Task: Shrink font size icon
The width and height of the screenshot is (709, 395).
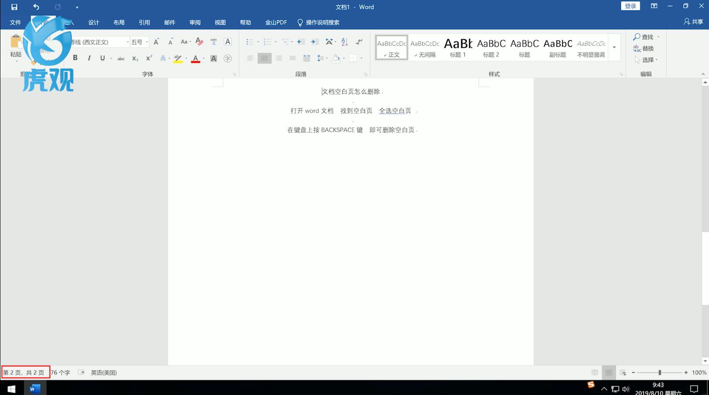Action: point(170,42)
